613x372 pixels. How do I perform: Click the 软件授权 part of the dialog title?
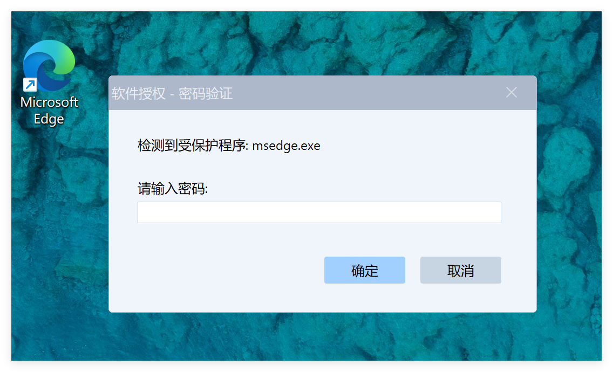click(138, 93)
